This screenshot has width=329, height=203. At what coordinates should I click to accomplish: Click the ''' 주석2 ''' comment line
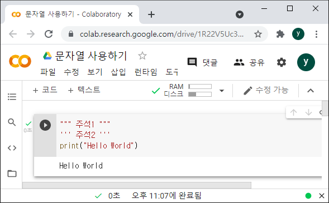(85, 135)
